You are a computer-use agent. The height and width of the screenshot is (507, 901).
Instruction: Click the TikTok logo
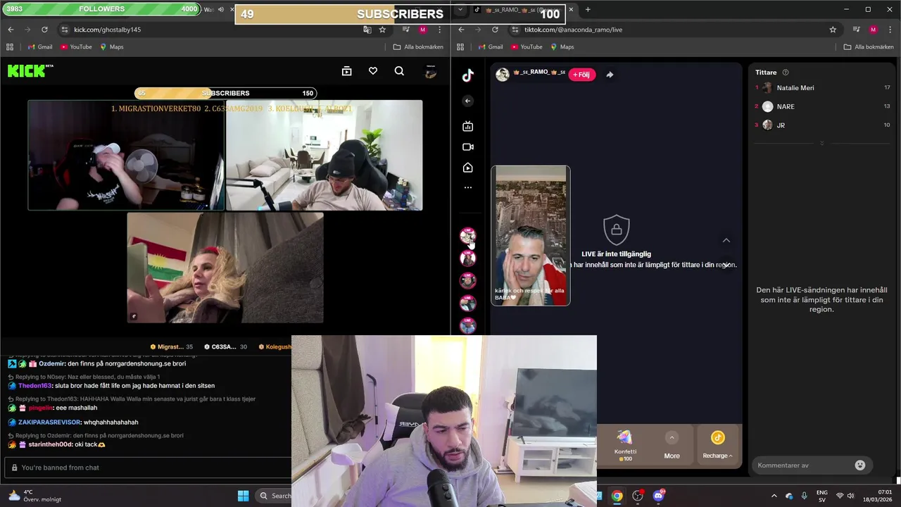coord(468,76)
